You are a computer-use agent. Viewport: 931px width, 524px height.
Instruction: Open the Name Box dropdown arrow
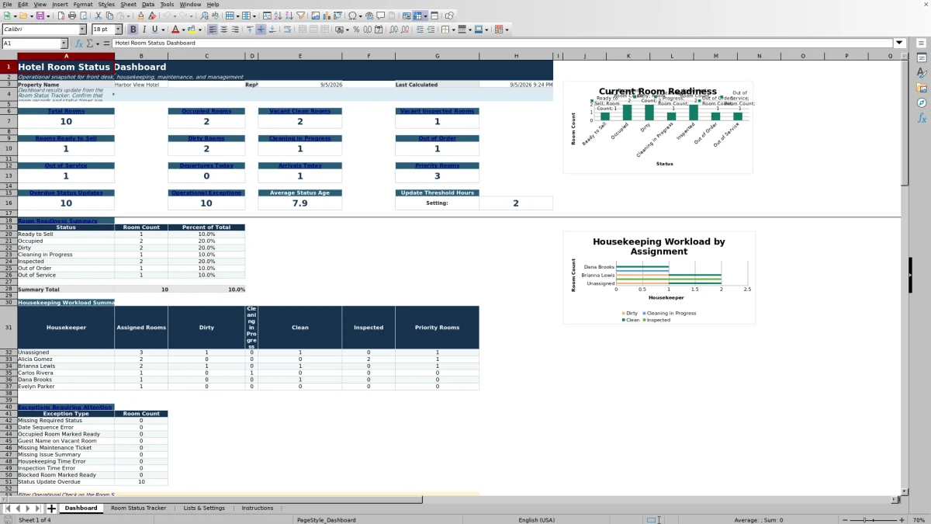(64, 43)
